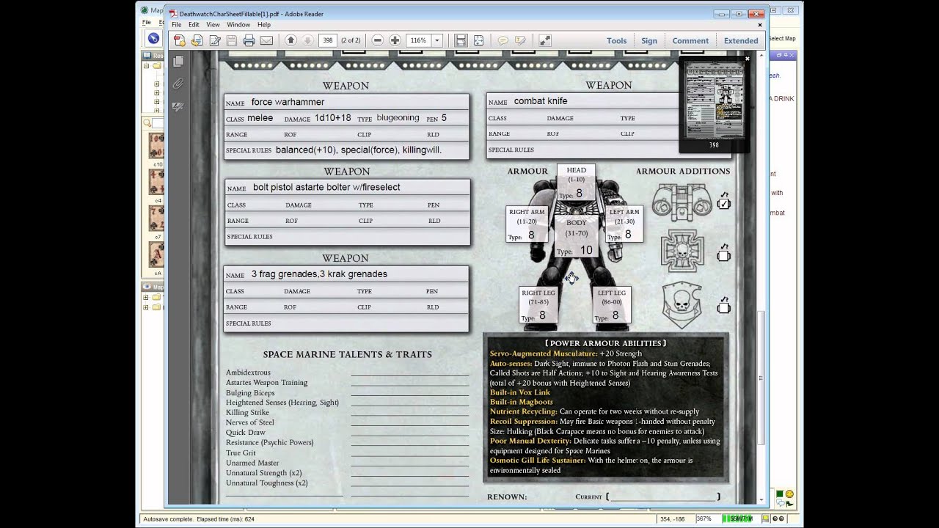Click the fit one full page icon
939x528 pixels.
click(x=478, y=40)
